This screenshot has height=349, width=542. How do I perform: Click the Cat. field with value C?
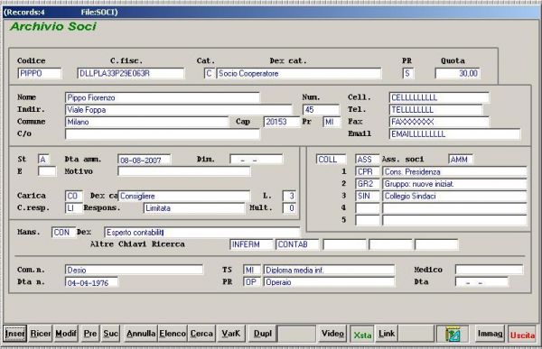pos(210,73)
